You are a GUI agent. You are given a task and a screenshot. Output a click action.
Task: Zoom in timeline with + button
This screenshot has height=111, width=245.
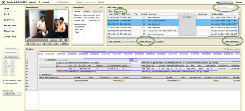tap(5, 74)
